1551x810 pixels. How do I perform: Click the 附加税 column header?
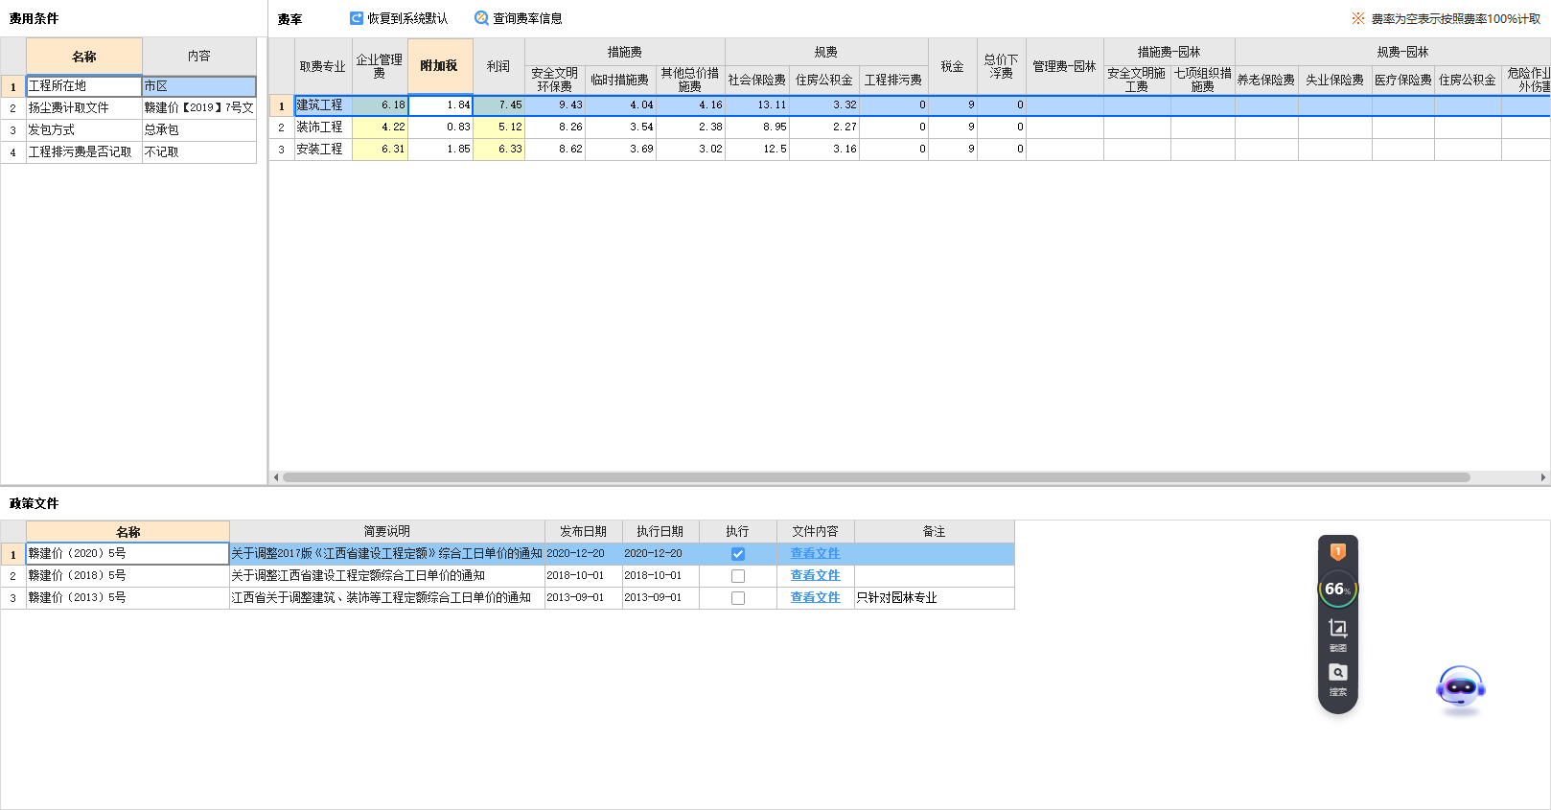[440, 66]
